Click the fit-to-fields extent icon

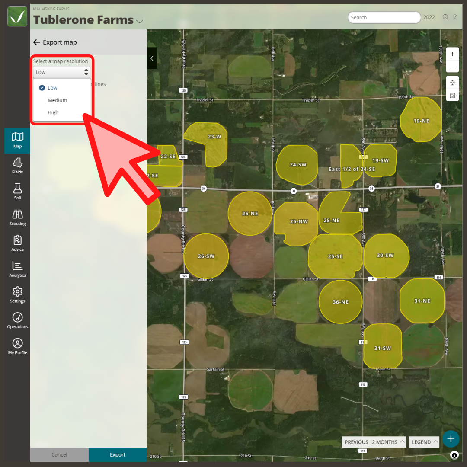452,95
